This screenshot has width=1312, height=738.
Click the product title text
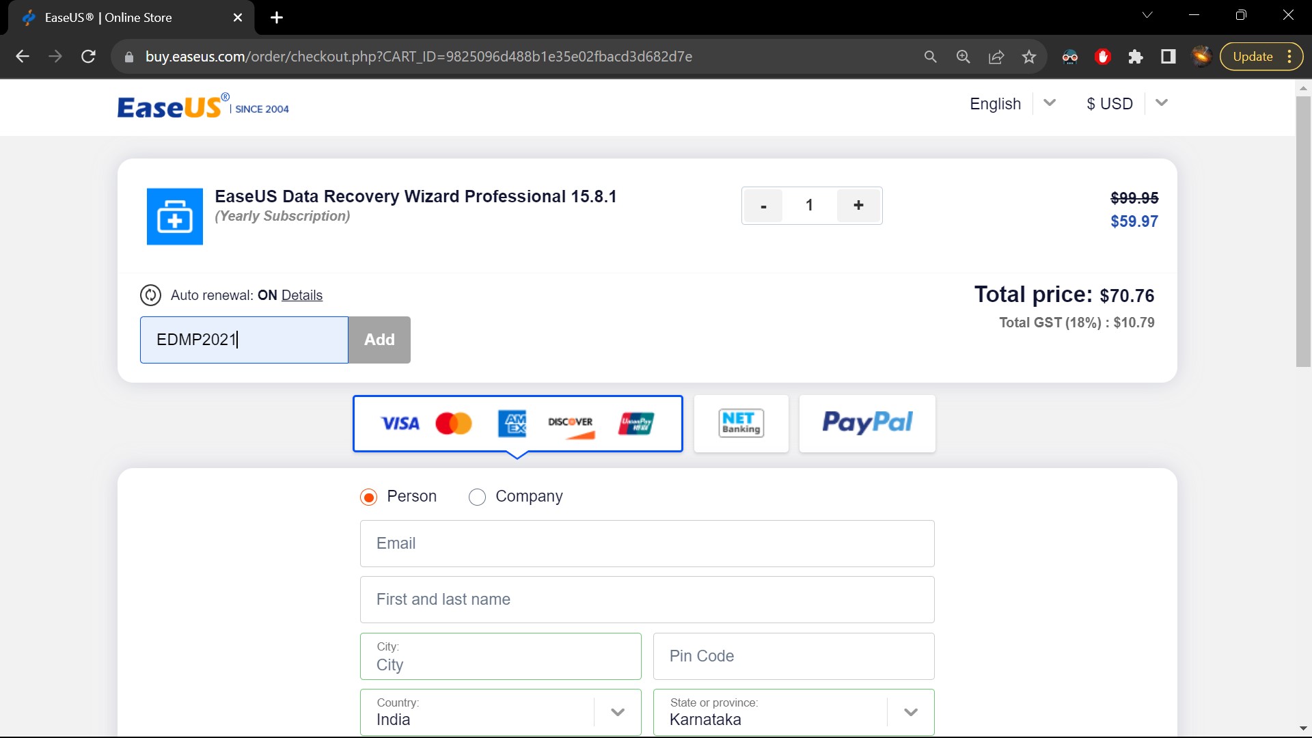(x=415, y=197)
